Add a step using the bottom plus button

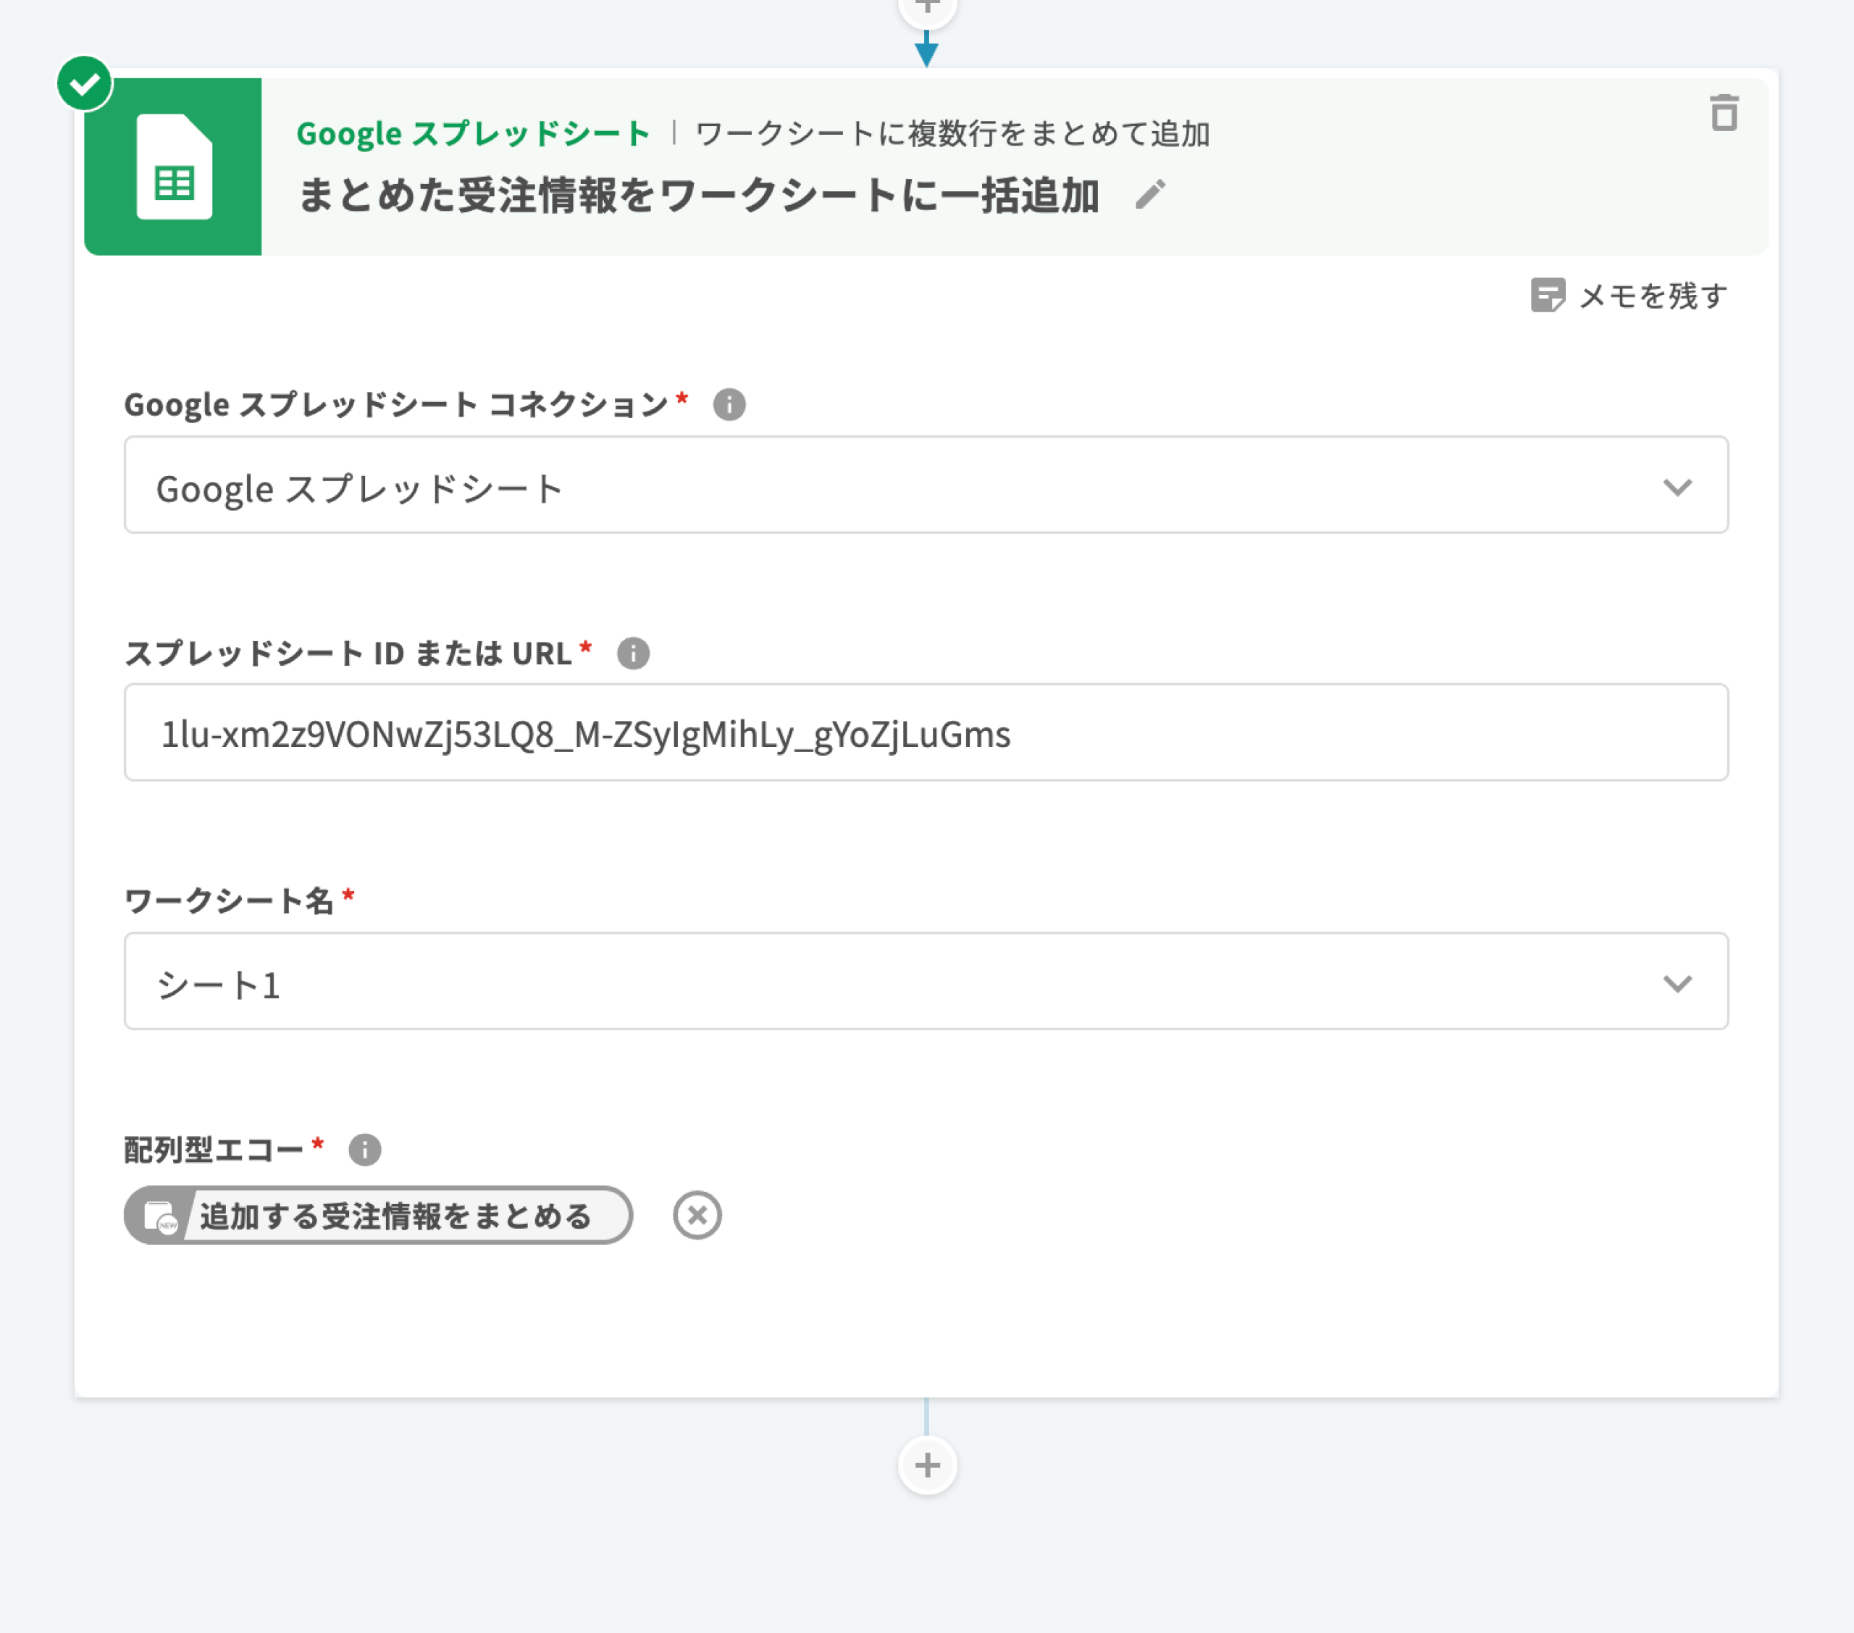(927, 1465)
